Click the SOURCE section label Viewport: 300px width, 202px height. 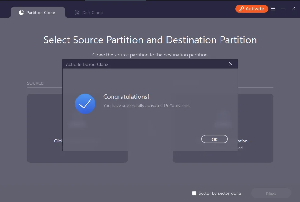click(x=35, y=83)
